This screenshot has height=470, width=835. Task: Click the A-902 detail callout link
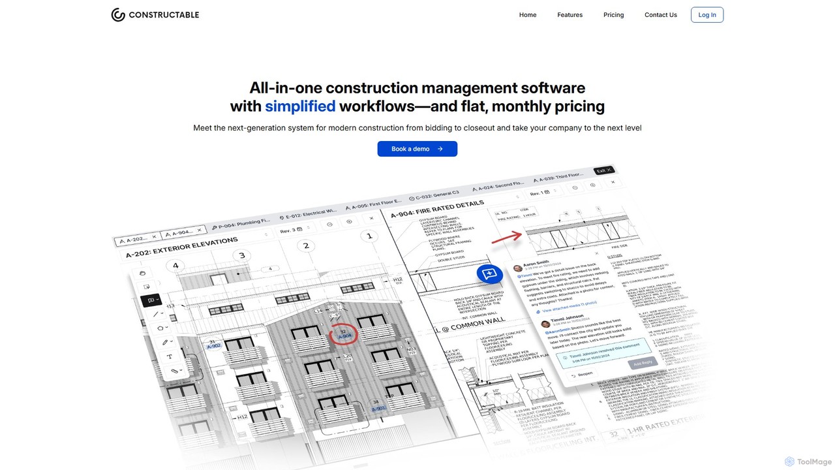[x=214, y=346]
